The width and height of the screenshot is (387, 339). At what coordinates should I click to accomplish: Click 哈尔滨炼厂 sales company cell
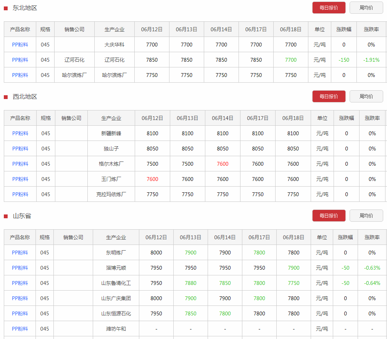[74, 75]
